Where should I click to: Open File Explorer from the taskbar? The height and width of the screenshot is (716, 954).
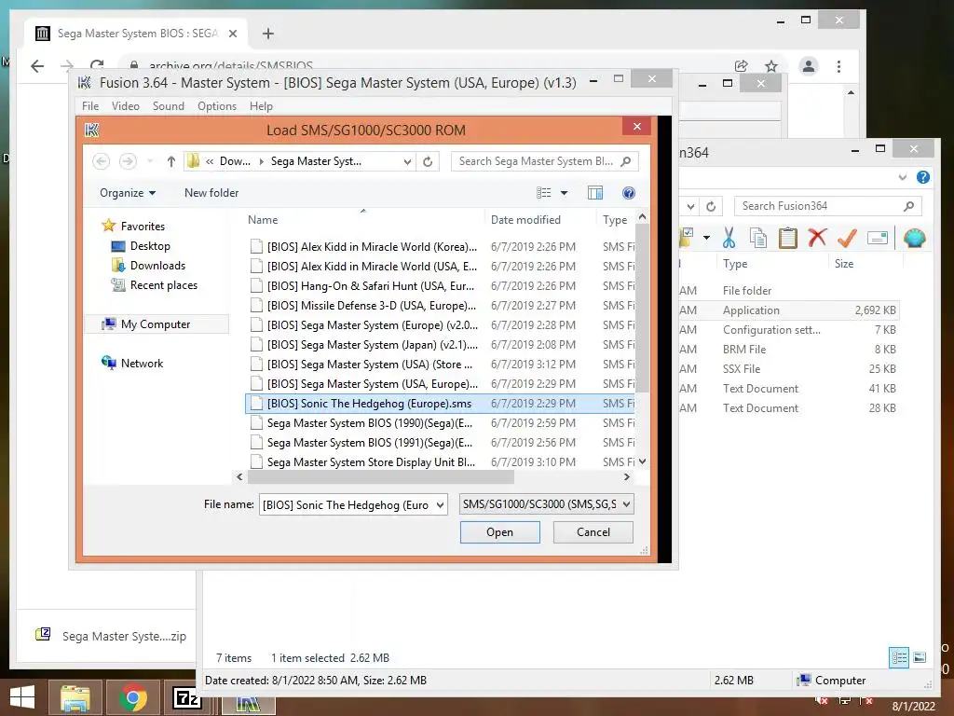pos(75,697)
